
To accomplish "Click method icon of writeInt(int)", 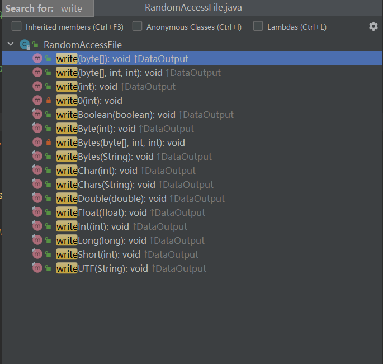I will click(x=37, y=226).
